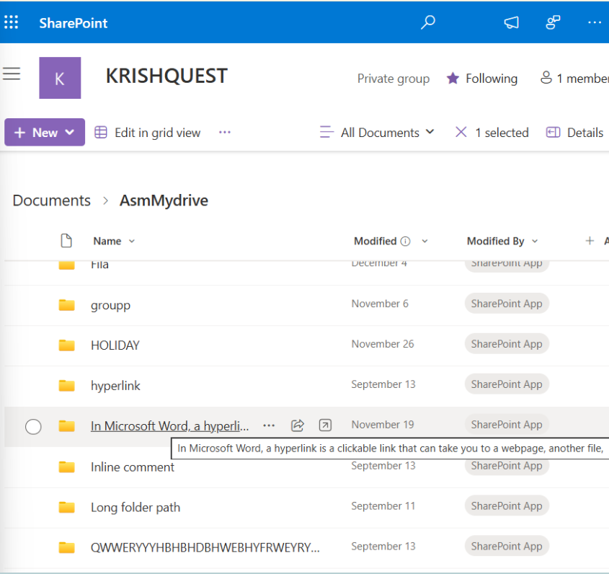Open the Details pane icon

[553, 132]
